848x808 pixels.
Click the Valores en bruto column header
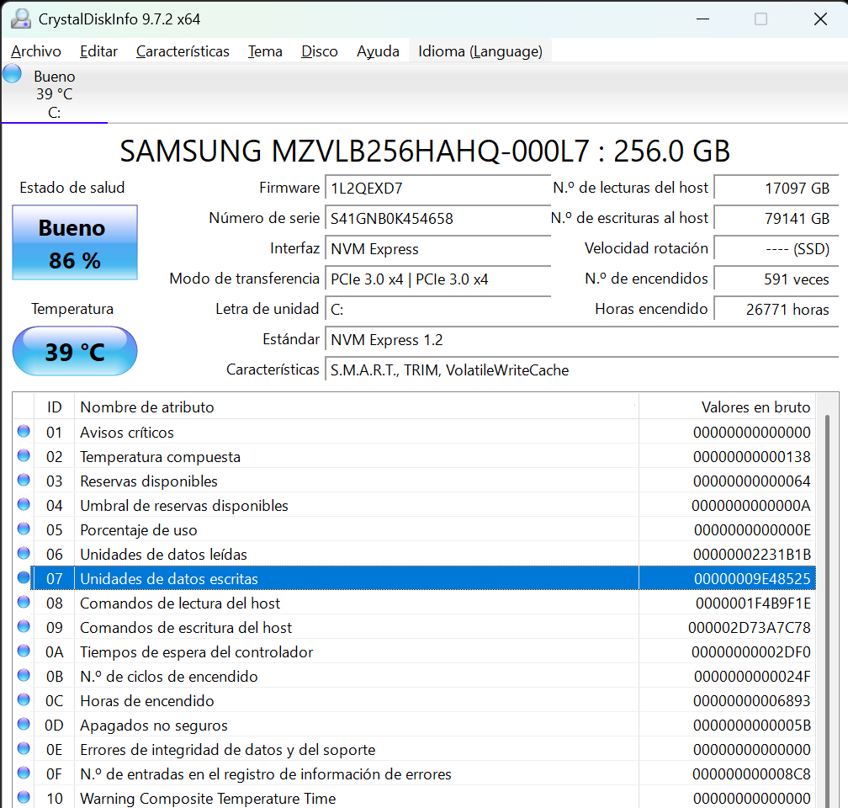point(728,407)
